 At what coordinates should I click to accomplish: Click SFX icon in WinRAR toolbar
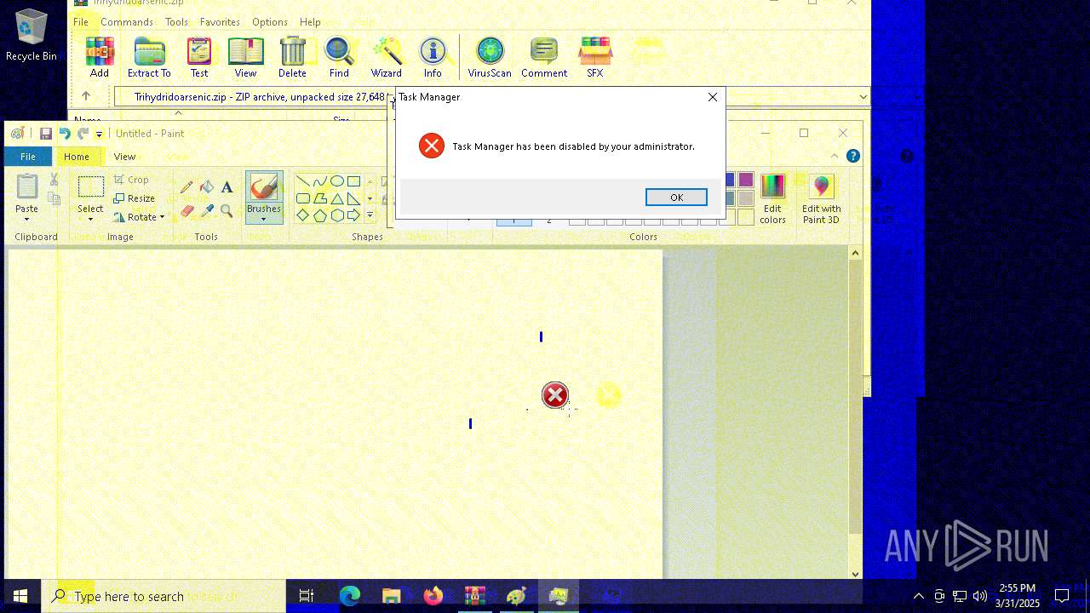point(595,57)
